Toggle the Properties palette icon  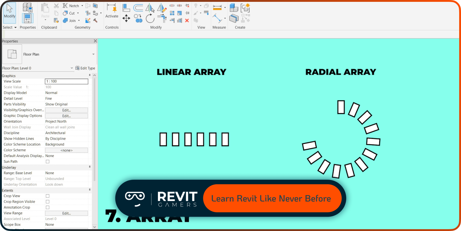[28, 18]
